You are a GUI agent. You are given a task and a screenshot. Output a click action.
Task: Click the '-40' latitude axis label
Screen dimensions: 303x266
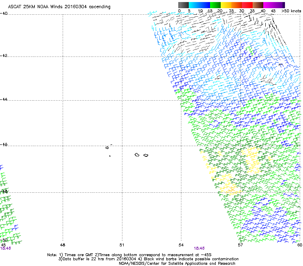[x=4, y=14]
